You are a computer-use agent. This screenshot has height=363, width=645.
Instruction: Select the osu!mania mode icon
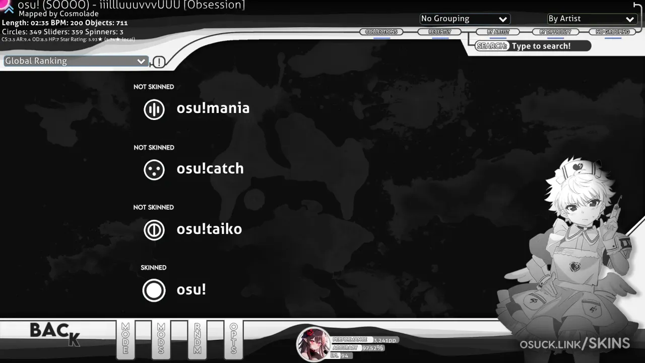[x=154, y=109]
